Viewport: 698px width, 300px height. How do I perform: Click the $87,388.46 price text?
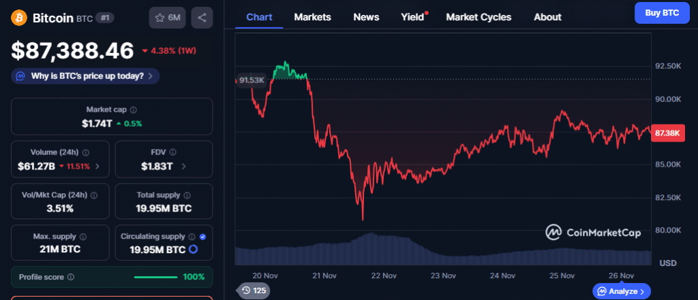point(72,50)
